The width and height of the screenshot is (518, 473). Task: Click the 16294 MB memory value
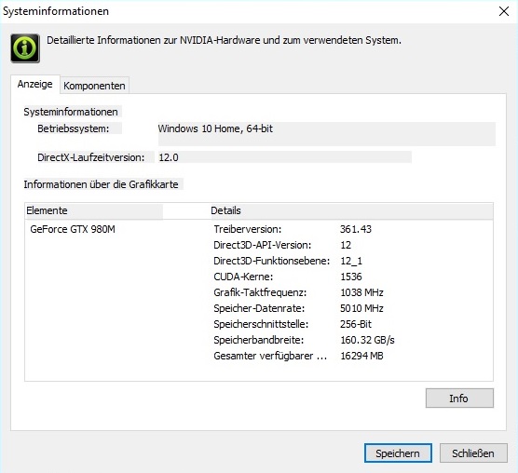361,356
